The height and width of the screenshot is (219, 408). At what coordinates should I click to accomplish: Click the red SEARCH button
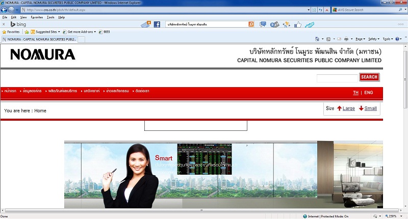pyautogui.click(x=369, y=77)
